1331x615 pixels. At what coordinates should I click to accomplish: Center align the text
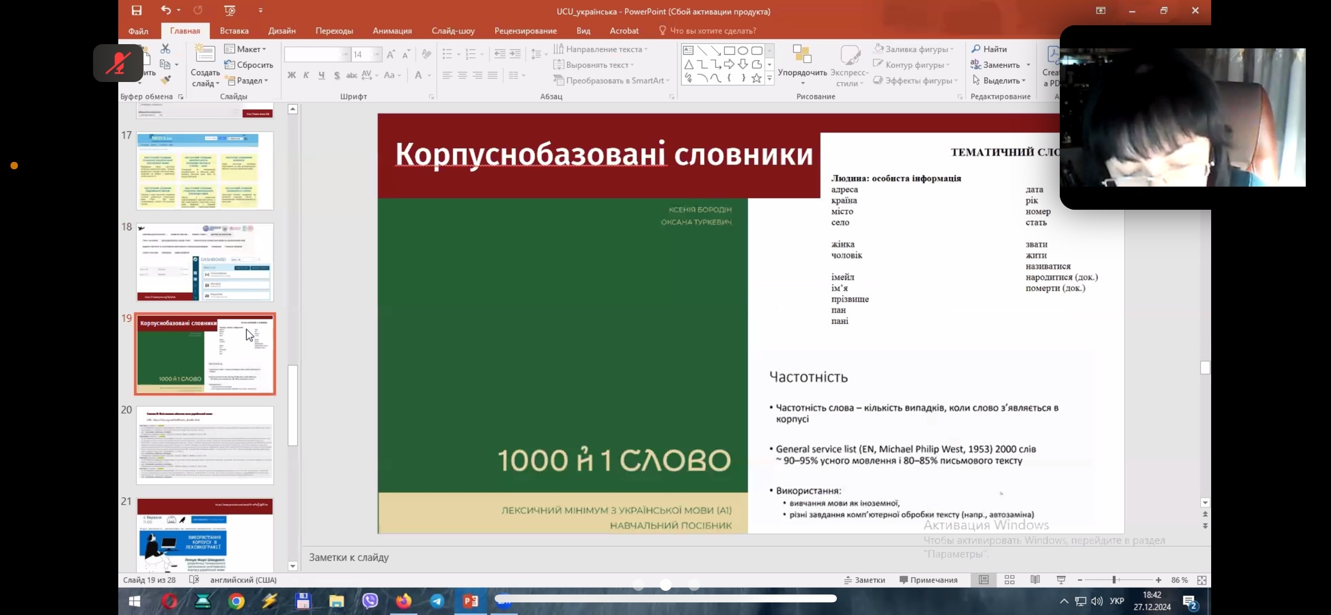[x=462, y=75]
